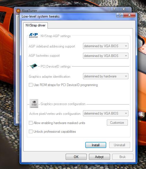Toggle Unlock professional capabilities checkbox
Viewport: 146px width, 169px height.
tap(31, 131)
